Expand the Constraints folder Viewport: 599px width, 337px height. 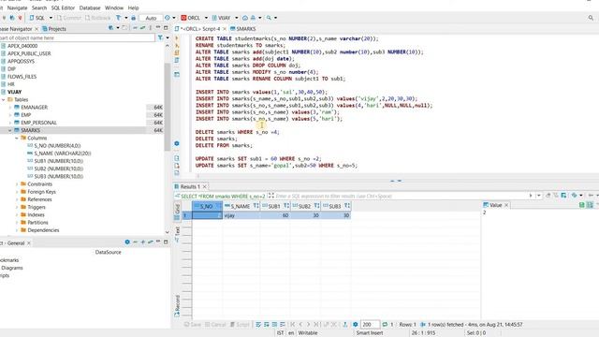(17, 184)
